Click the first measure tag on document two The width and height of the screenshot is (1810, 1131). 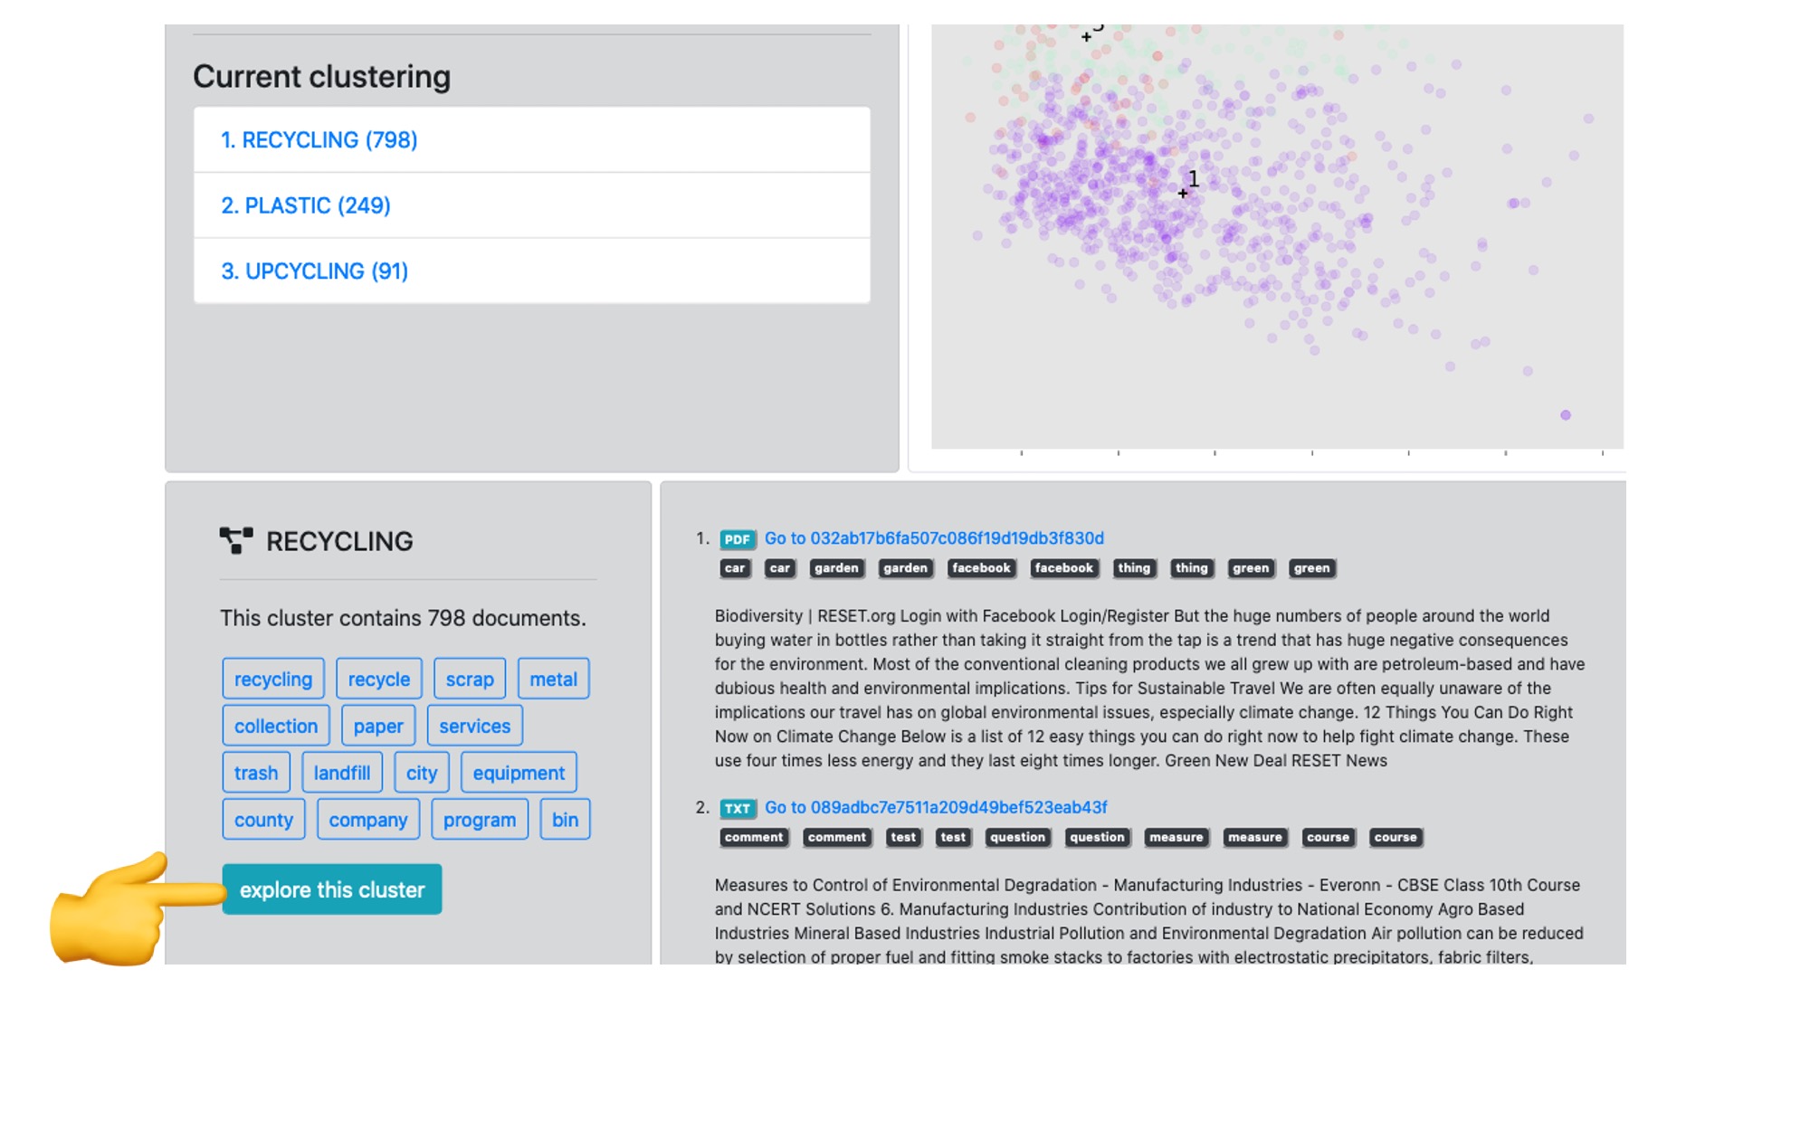[1176, 838]
